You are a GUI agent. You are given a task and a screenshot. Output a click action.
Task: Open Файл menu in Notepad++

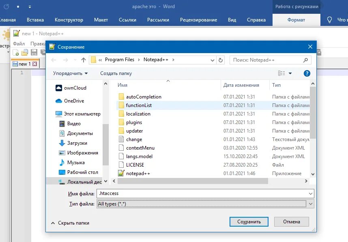(19, 44)
